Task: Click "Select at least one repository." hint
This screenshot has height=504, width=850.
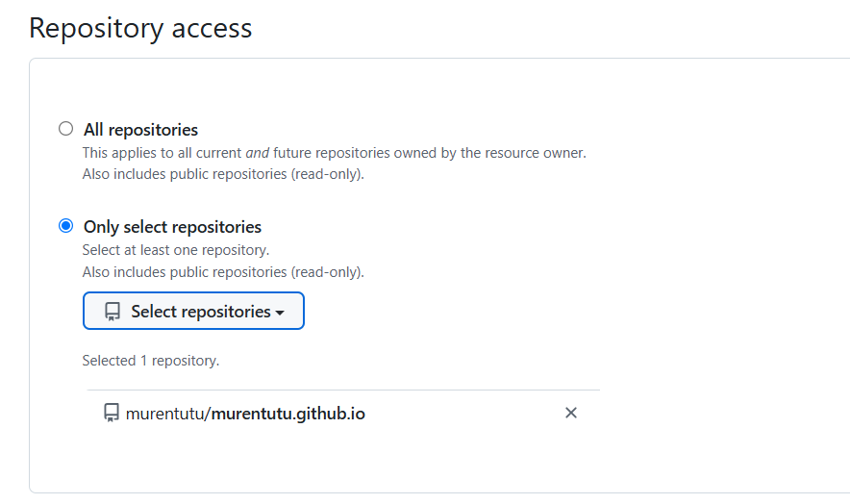Action: 176,250
